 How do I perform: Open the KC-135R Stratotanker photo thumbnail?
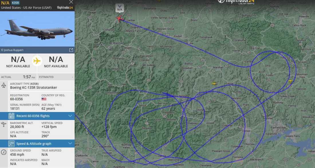(x=37, y=29)
